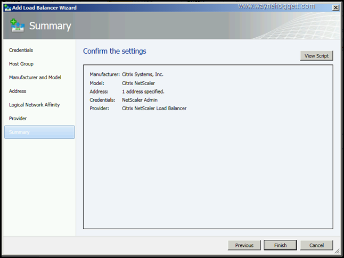Click the Manufacturer value Citrix Systems, Inc.
Viewport: 344px width, 258px height.
pos(143,74)
